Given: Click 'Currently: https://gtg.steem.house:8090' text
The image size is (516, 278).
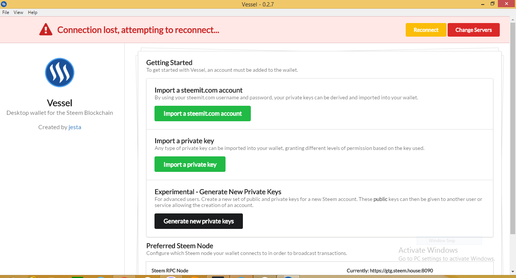Looking at the screenshot, I should pyautogui.click(x=390, y=270).
